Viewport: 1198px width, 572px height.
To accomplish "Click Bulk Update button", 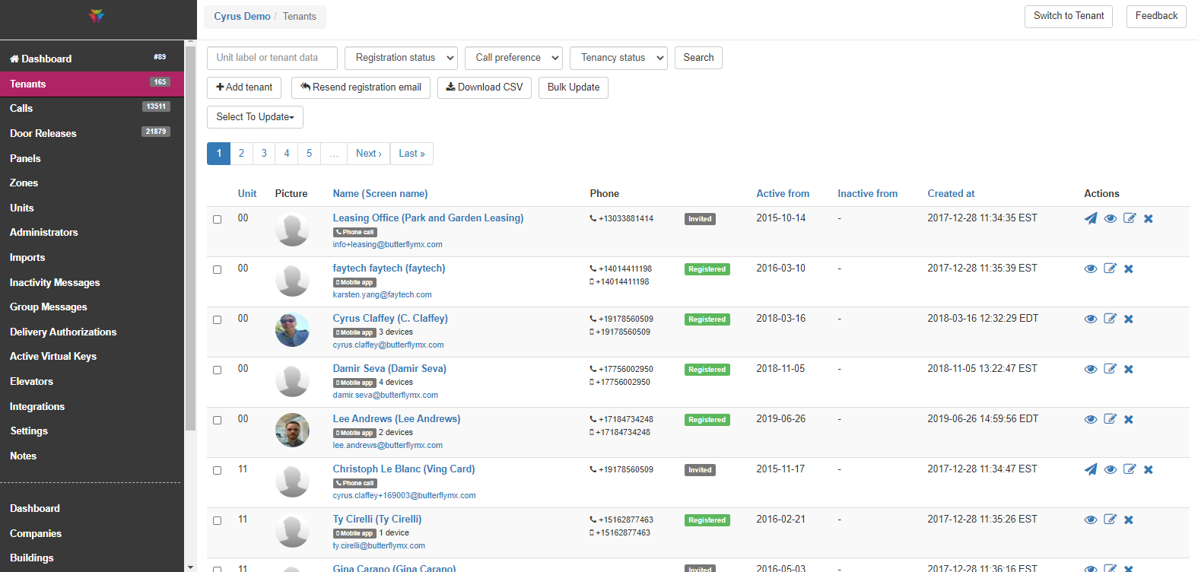I will coord(574,87).
